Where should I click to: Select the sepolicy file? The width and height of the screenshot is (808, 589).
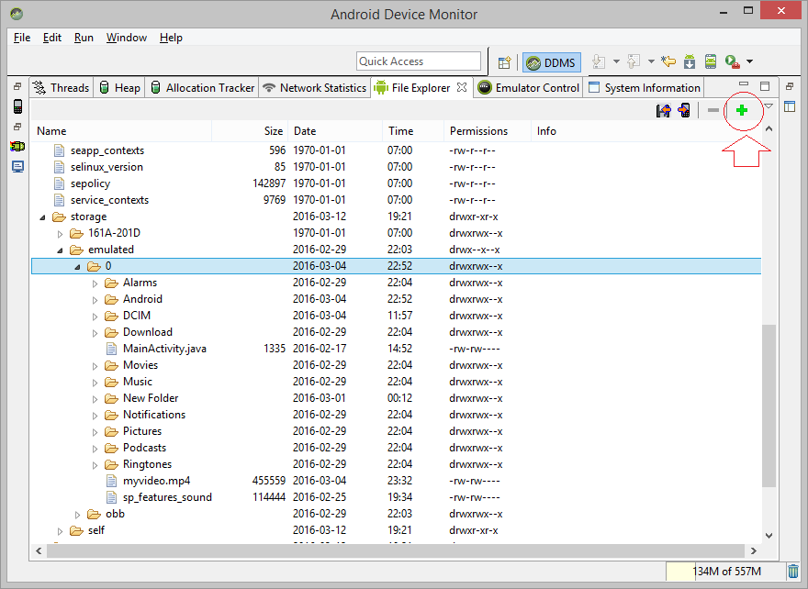pyautogui.click(x=90, y=183)
